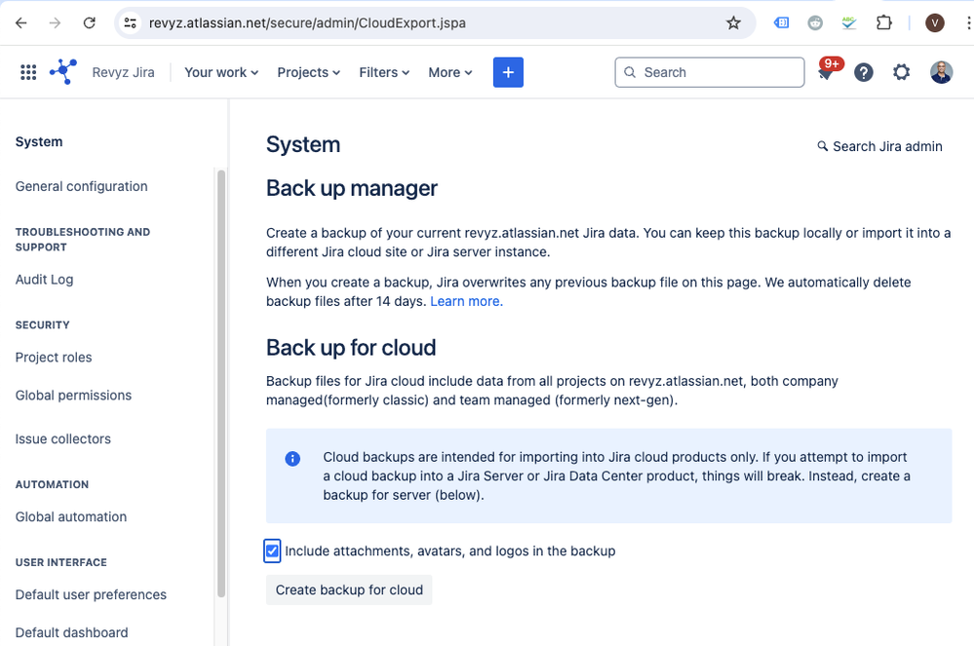Open Chrome profile avatar V
Image resolution: width=974 pixels, height=646 pixels.
coord(935,23)
